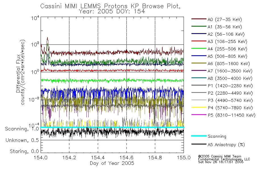This screenshot has width=270, height=170.
Task: Click the Sat Nov 26 16:17:51 2005 timestamp
Action: pyautogui.click(x=221, y=162)
